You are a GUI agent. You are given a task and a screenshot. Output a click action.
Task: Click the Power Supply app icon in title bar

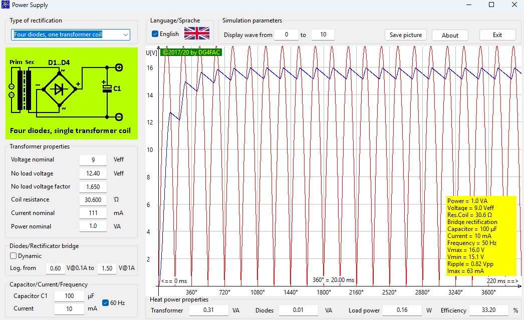tap(6, 5)
